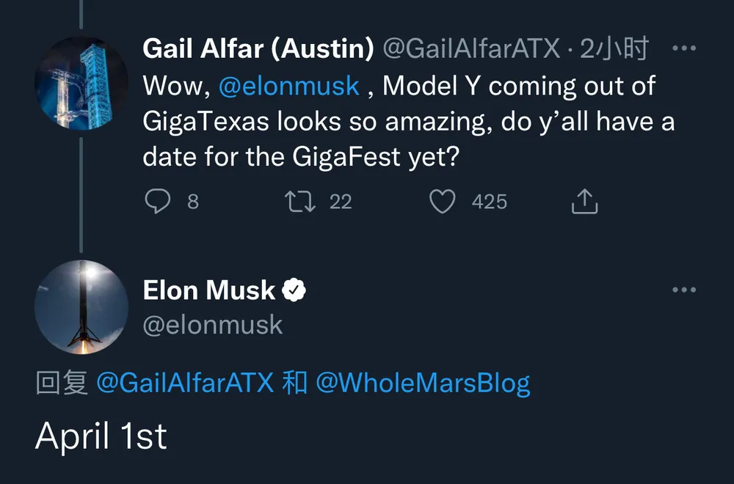Select the April 1st reply text
The width and height of the screenshot is (734, 484).
(x=101, y=436)
